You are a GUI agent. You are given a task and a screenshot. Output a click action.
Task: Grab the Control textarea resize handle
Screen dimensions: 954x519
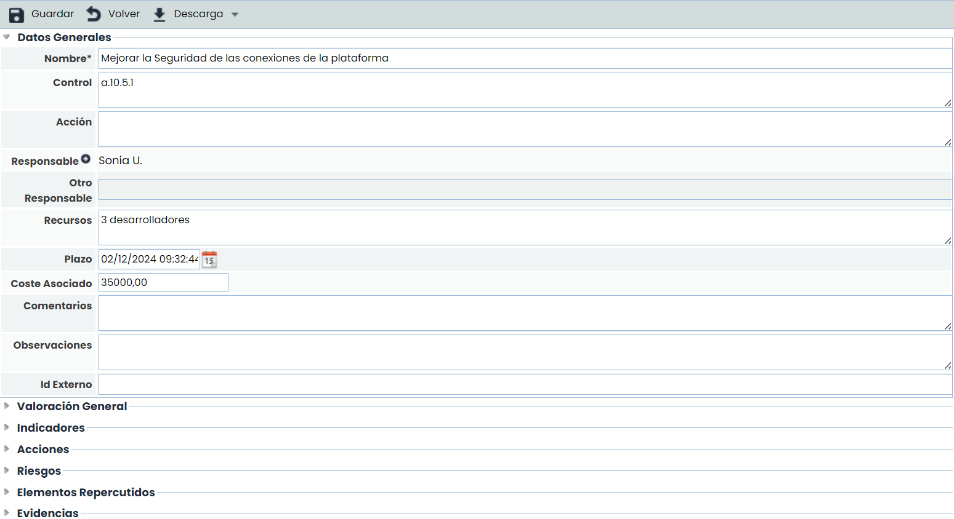[948, 103]
